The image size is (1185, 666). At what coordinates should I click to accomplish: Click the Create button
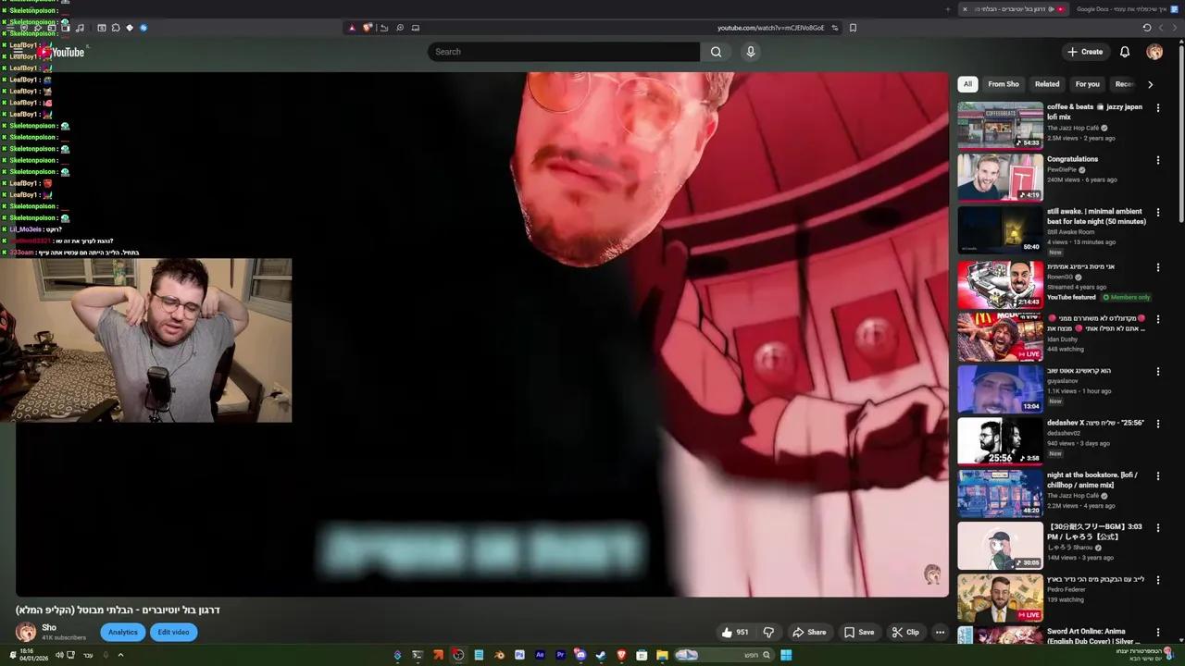pyautogui.click(x=1085, y=52)
